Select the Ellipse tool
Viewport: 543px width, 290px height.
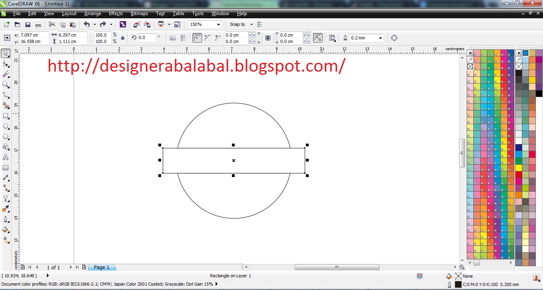[x=6, y=127]
